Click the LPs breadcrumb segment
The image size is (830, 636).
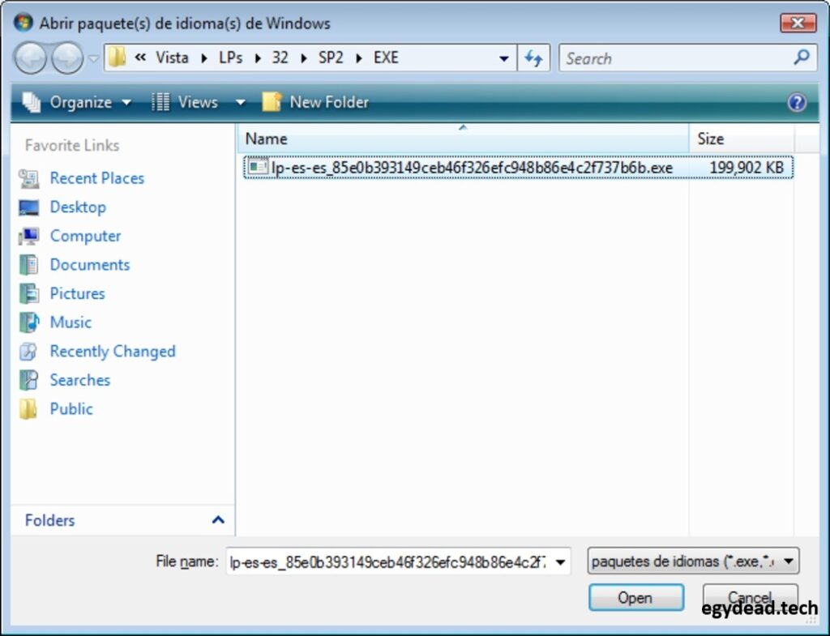231,58
